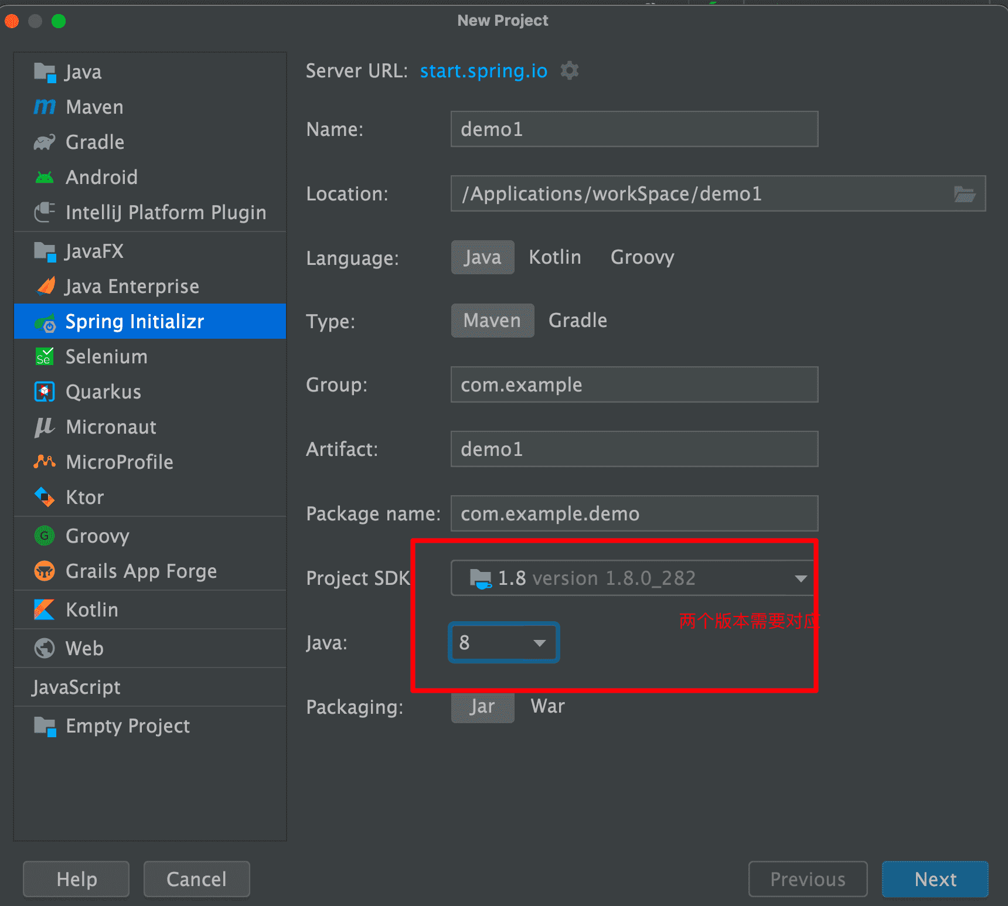Click the Next button

(x=935, y=879)
